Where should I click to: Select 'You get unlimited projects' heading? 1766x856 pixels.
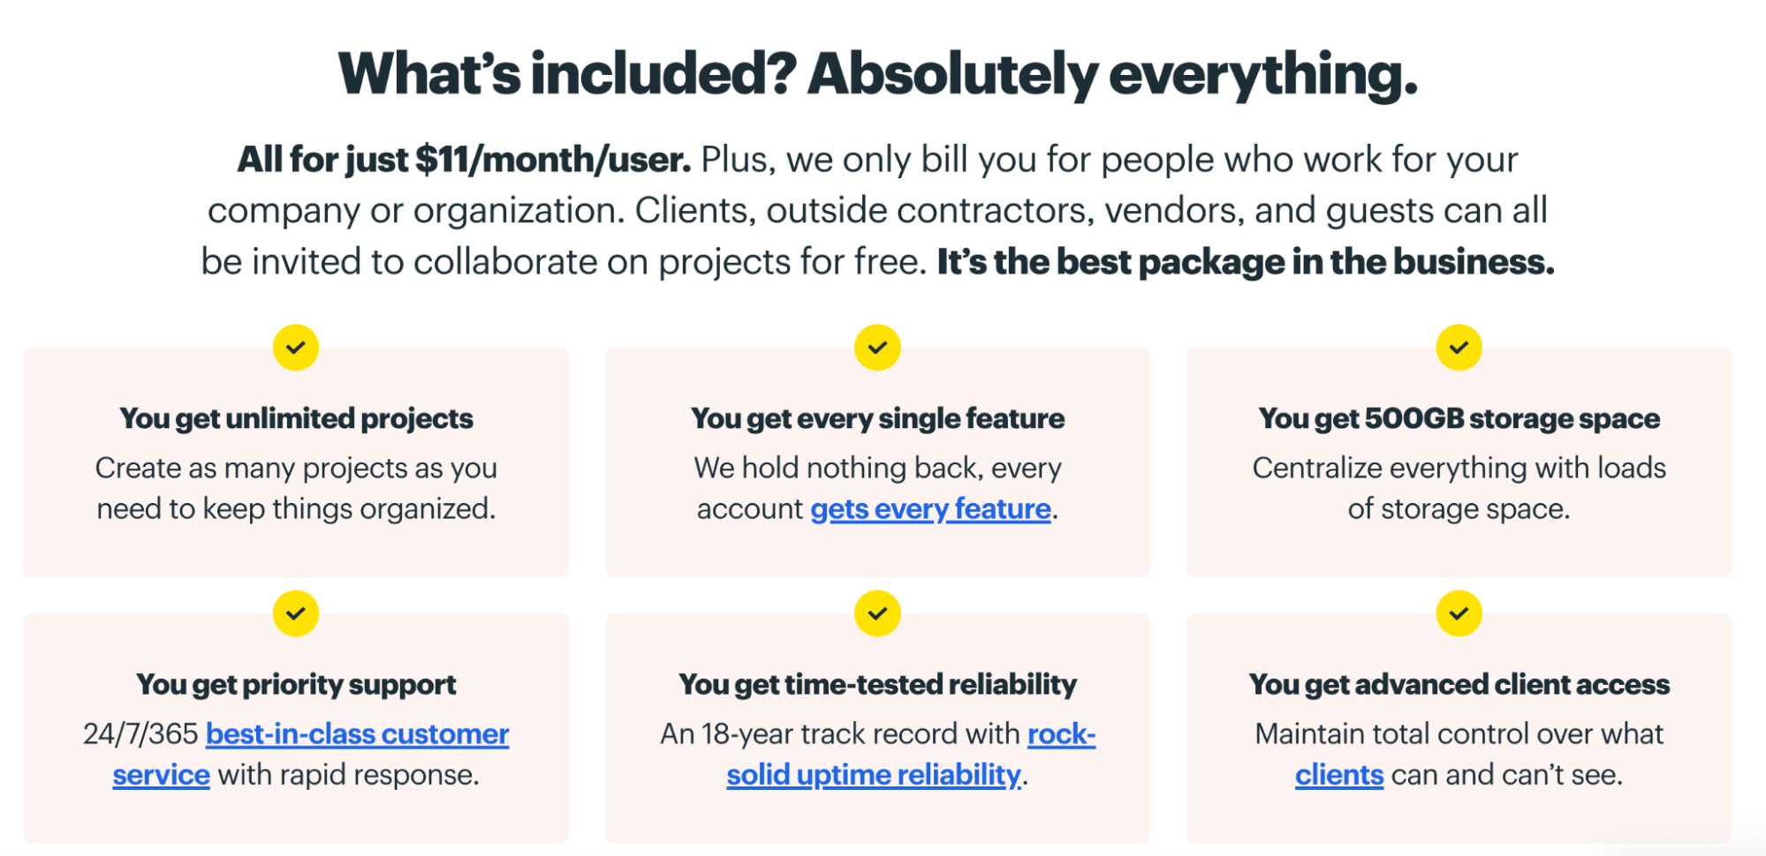296,418
